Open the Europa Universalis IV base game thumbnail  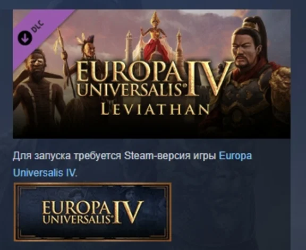(92, 212)
